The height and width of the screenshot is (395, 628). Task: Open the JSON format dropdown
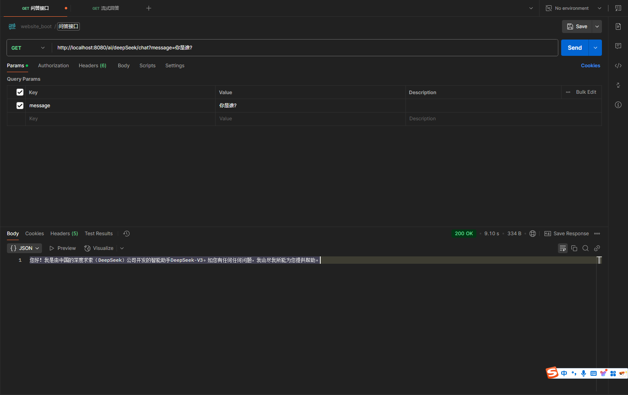point(24,248)
